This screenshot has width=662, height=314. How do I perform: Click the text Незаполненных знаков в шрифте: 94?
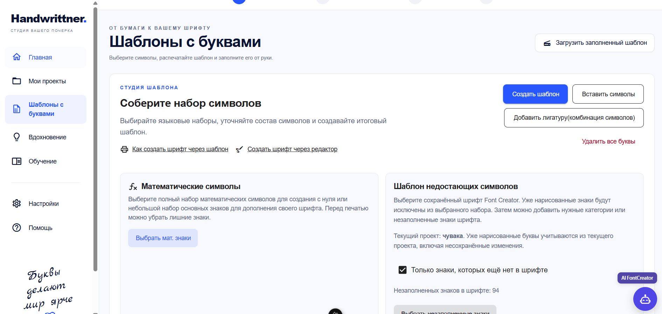coord(446,291)
